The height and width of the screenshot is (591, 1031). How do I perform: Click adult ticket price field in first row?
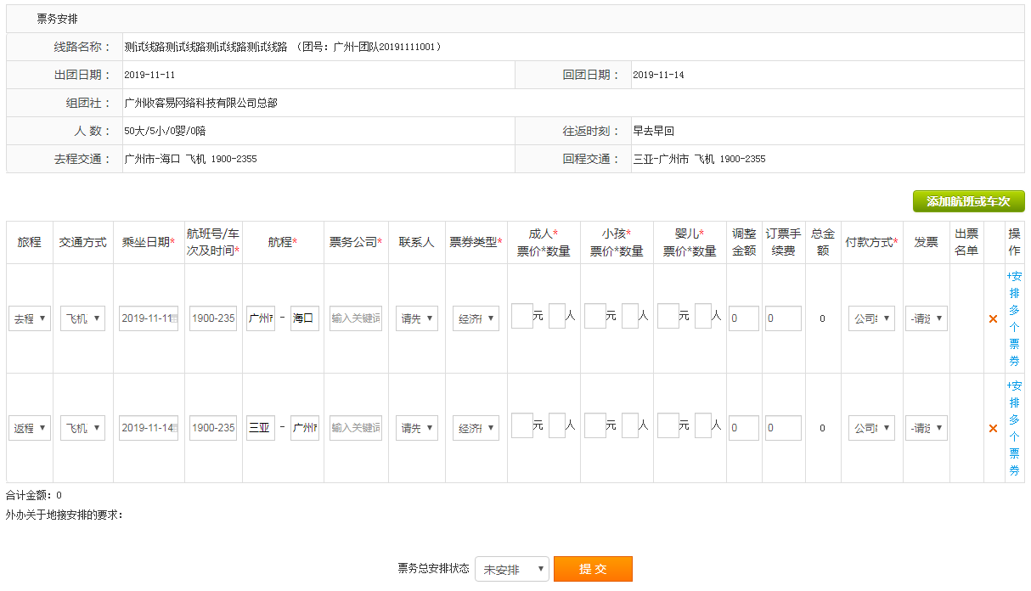(521, 316)
